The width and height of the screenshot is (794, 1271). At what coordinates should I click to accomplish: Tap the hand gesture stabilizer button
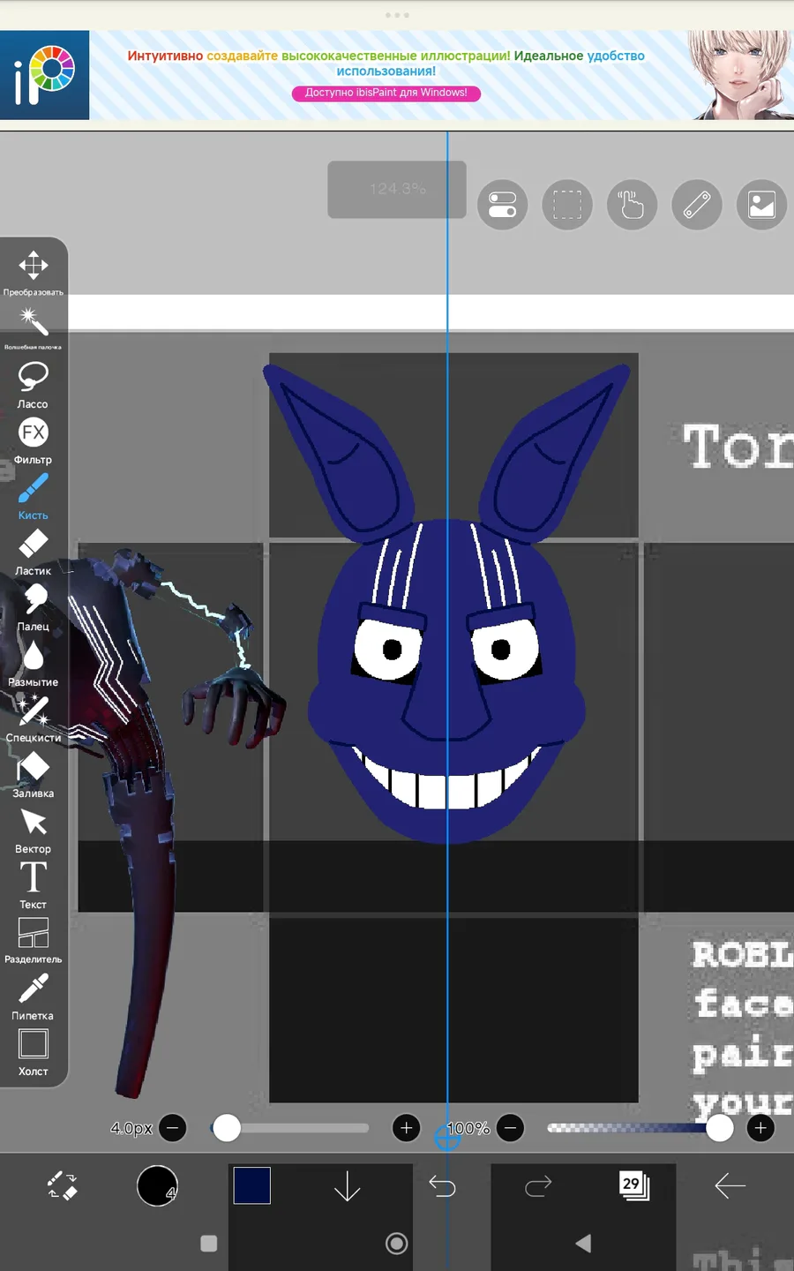[x=632, y=205]
